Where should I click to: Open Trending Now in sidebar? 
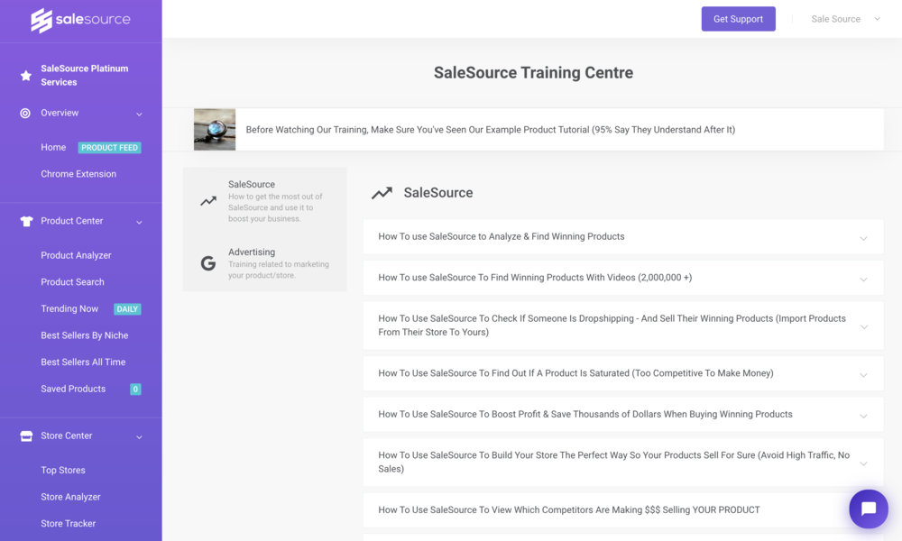tap(69, 309)
